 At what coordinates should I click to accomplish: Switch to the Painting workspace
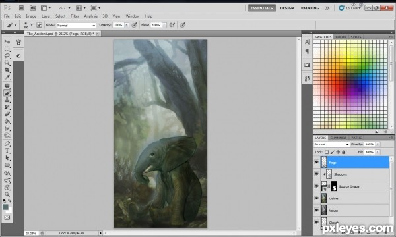point(310,8)
